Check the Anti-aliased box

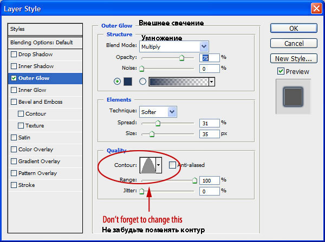click(172, 165)
